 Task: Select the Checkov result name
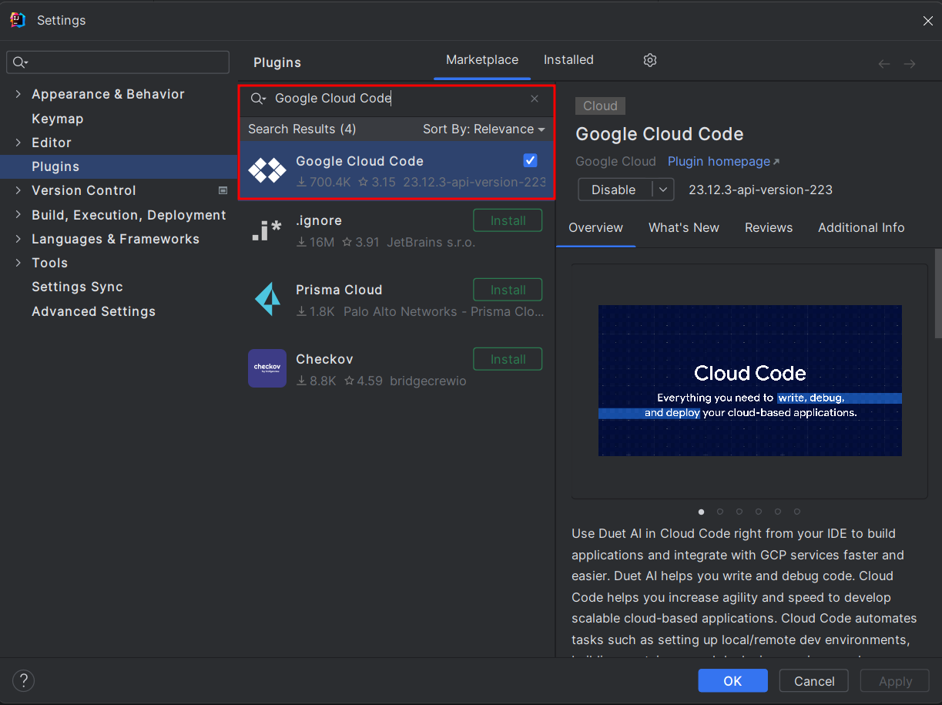click(x=324, y=359)
